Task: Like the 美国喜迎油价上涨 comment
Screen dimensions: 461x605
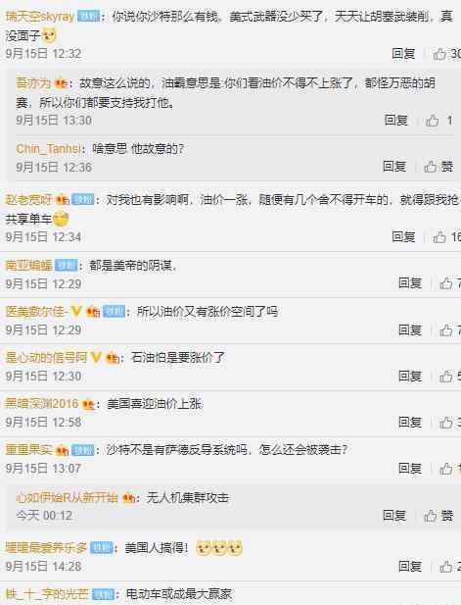Action: 446,423
